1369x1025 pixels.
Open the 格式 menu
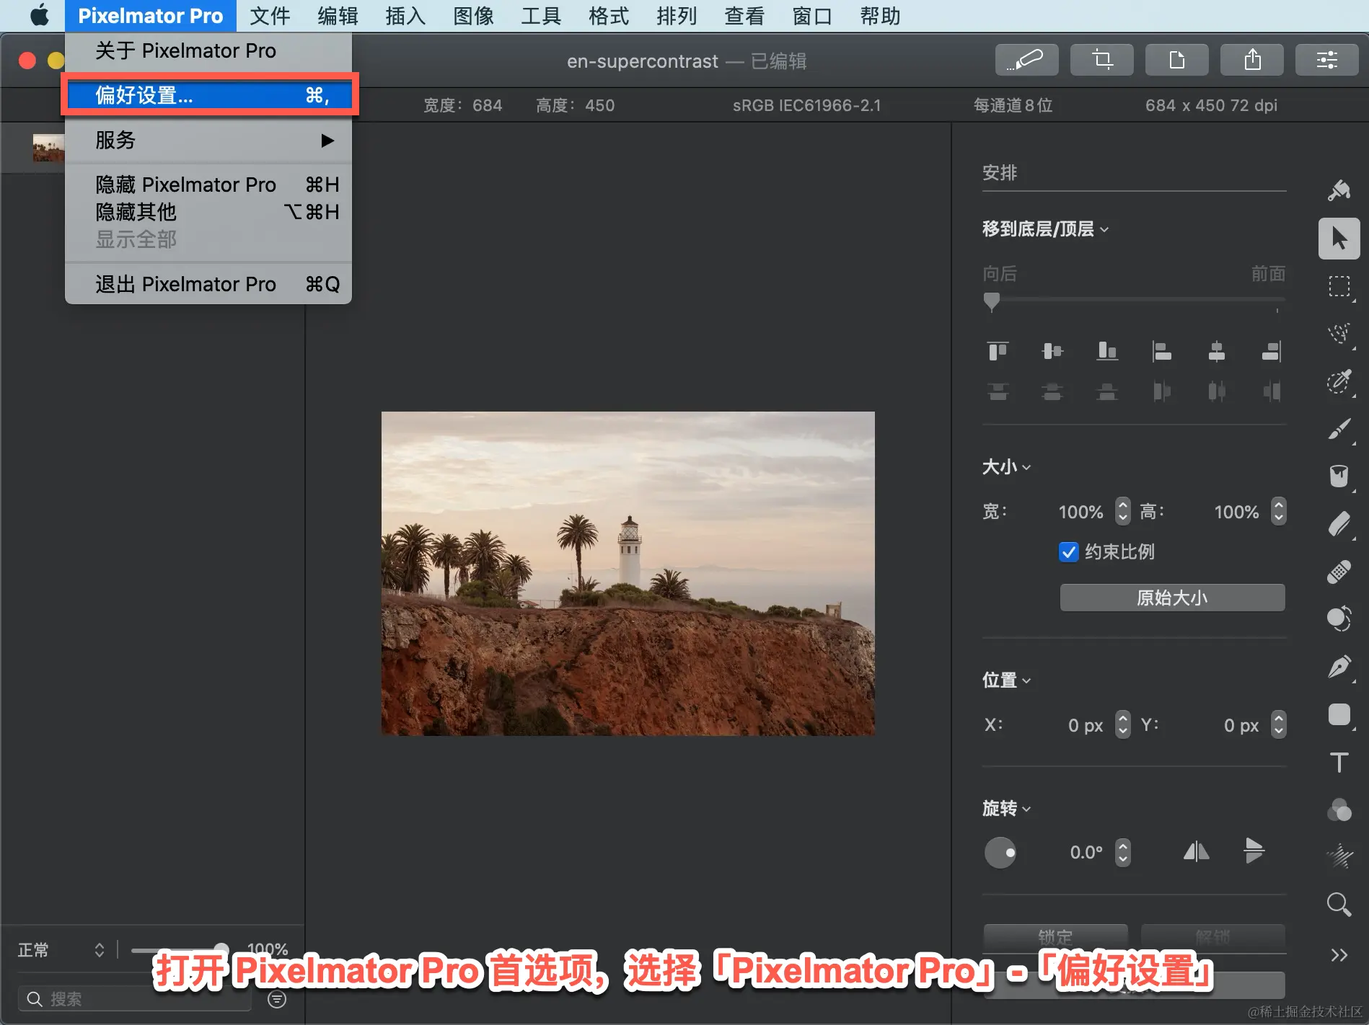[x=609, y=16]
